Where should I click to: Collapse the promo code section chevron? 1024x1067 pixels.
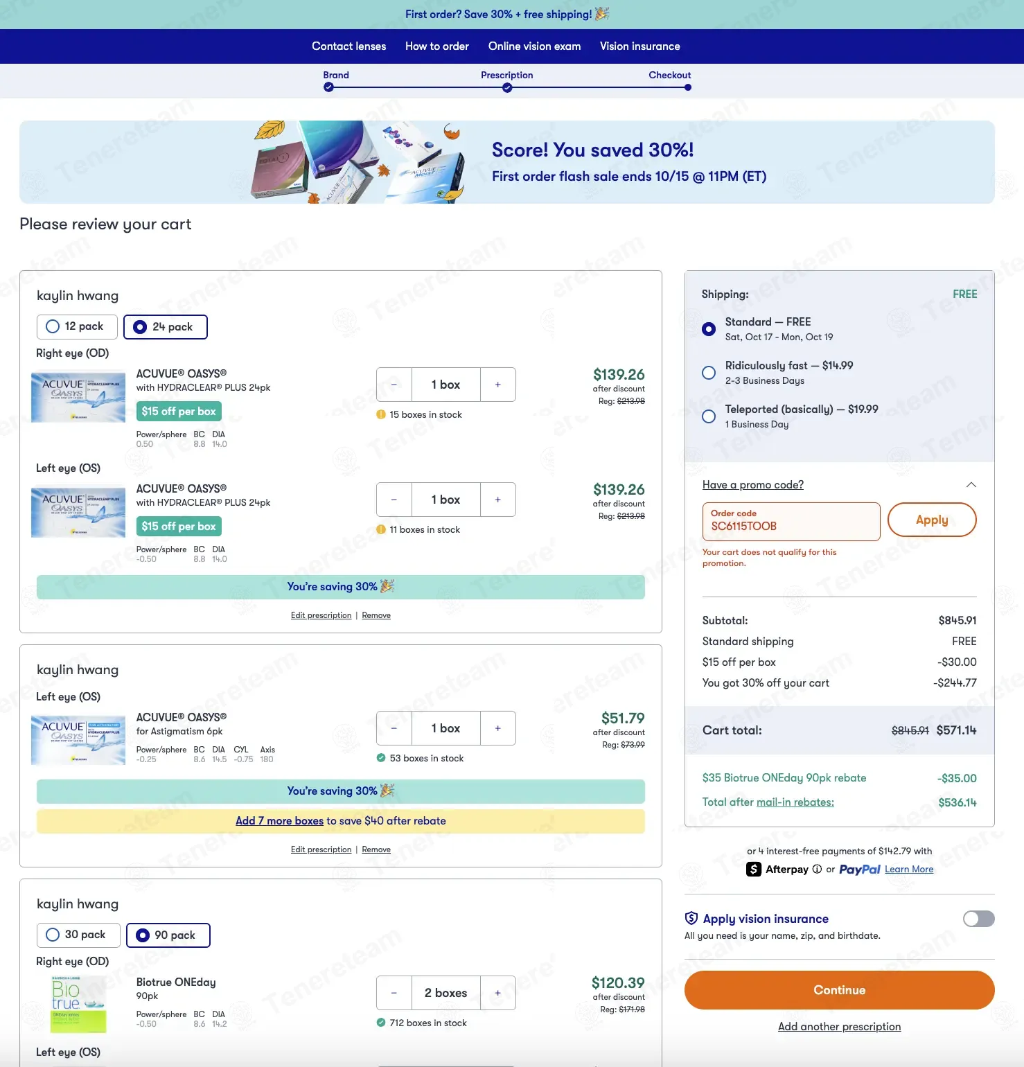coord(971,485)
